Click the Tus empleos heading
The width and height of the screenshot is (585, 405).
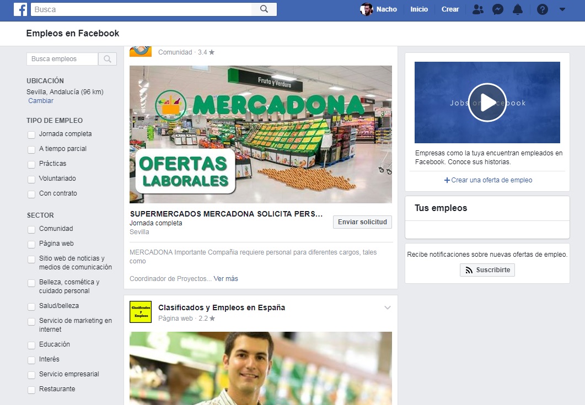click(x=441, y=208)
